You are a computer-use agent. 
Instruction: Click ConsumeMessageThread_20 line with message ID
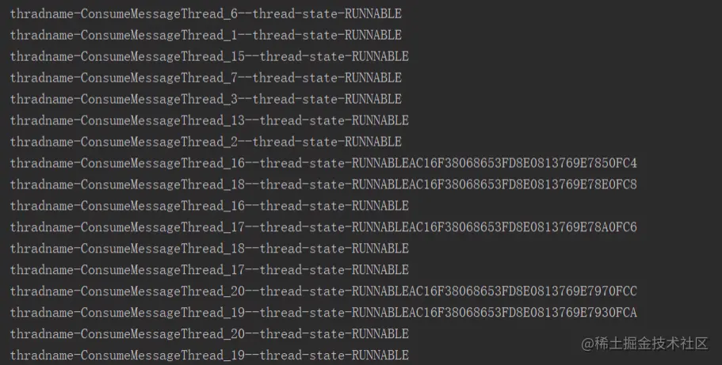323,291
